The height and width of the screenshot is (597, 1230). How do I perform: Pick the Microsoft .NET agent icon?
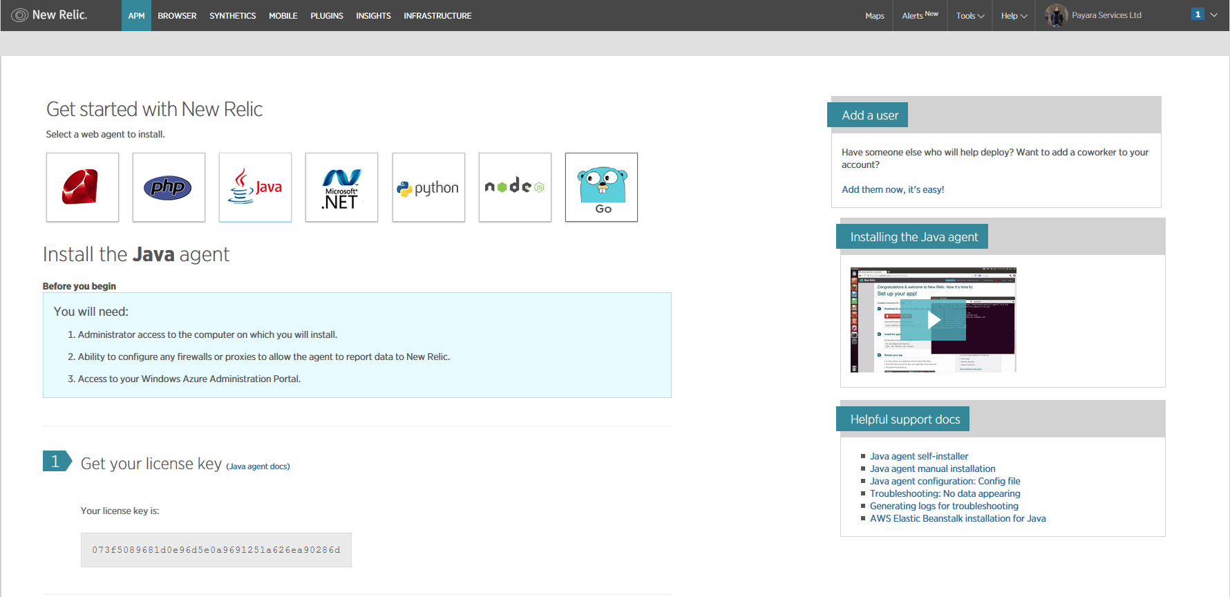(x=341, y=187)
